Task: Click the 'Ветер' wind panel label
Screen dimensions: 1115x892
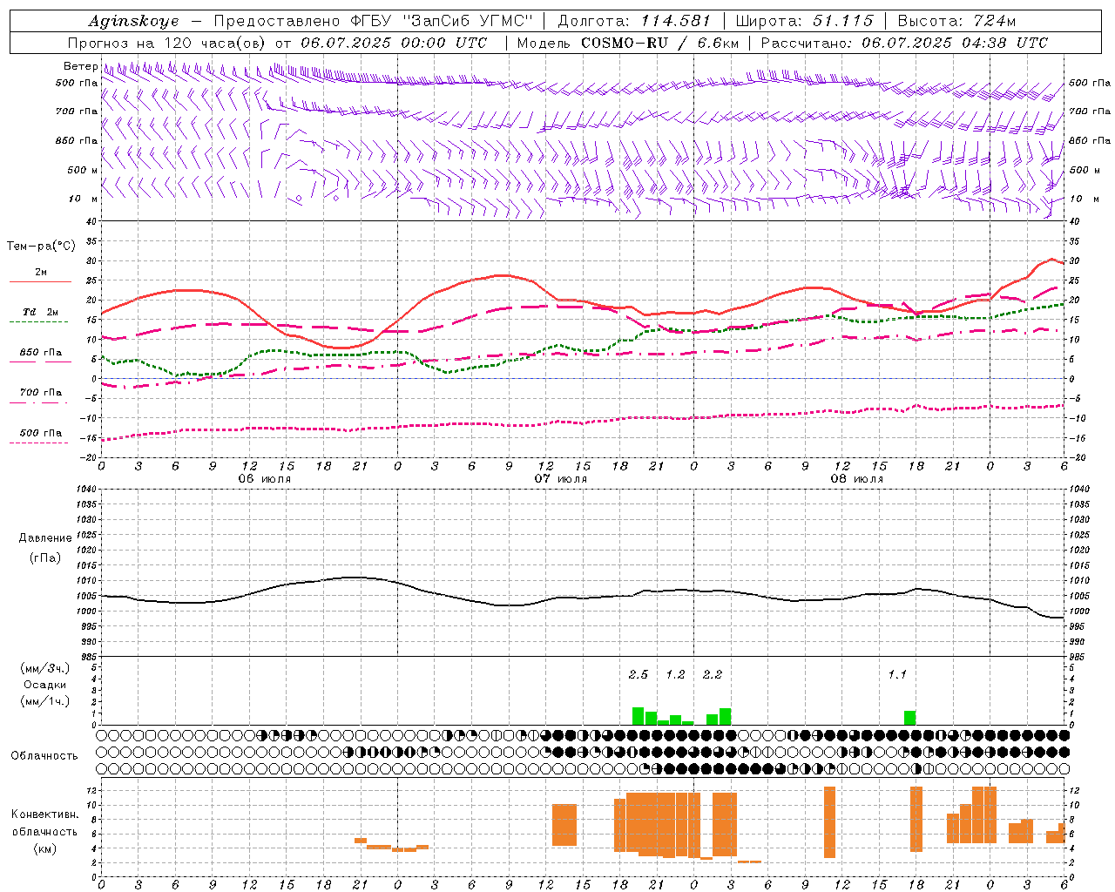Action: 80,66
